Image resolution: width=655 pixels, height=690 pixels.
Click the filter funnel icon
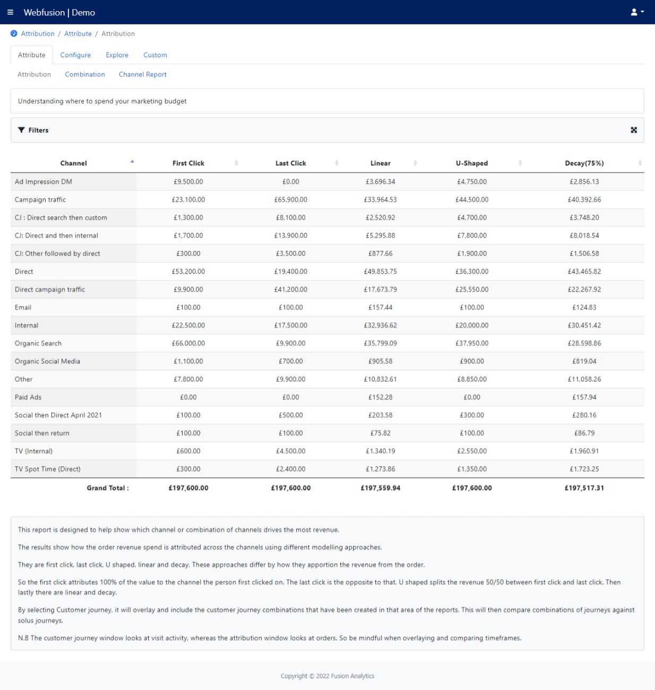coord(21,130)
